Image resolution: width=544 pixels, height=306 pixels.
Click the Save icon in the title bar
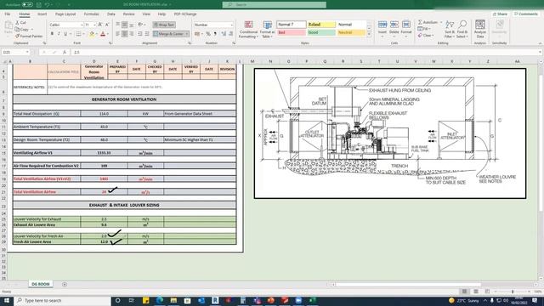click(x=38, y=4)
